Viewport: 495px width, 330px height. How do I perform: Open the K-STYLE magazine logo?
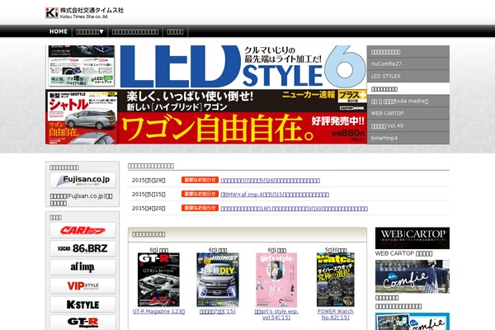[x=82, y=304]
